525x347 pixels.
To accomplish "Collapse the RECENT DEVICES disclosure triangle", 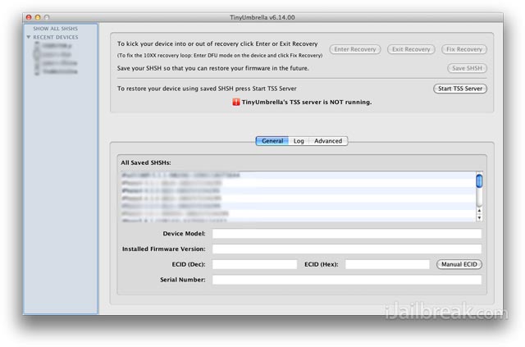I will pos(29,37).
